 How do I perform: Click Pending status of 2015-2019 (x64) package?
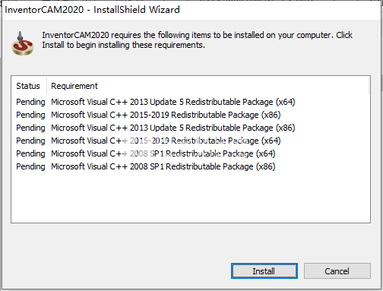30,141
